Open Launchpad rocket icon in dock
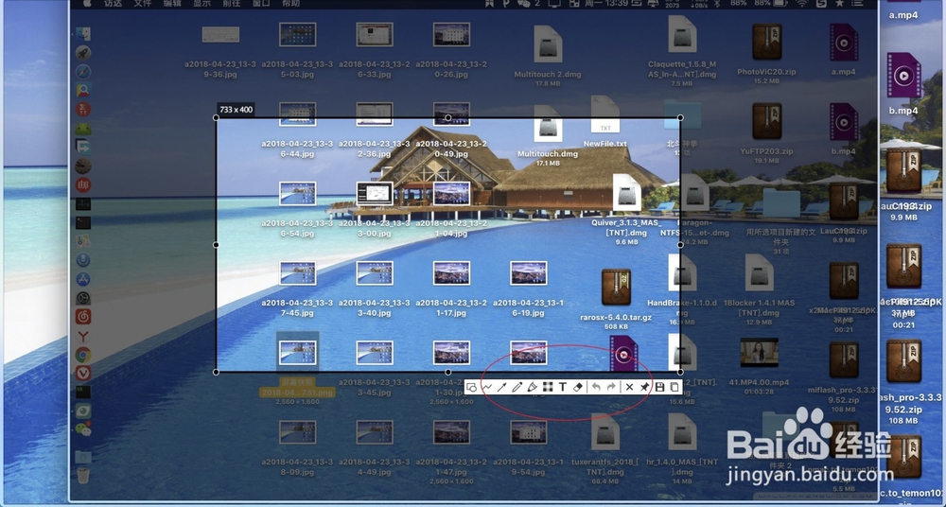 tap(83, 53)
